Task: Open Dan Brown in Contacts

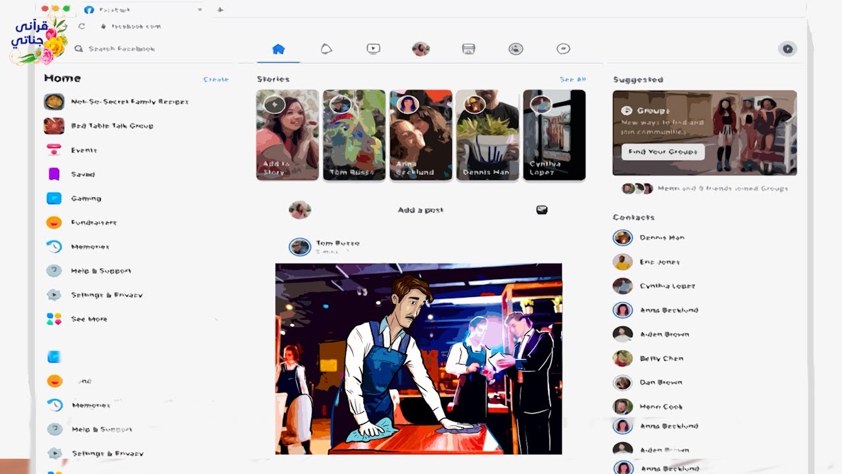Action: tap(648, 382)
